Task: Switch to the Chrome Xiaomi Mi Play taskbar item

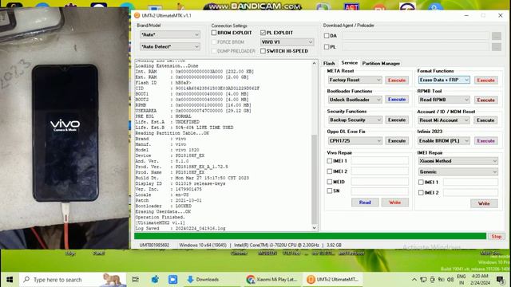Action: click(x=271, y=280)
